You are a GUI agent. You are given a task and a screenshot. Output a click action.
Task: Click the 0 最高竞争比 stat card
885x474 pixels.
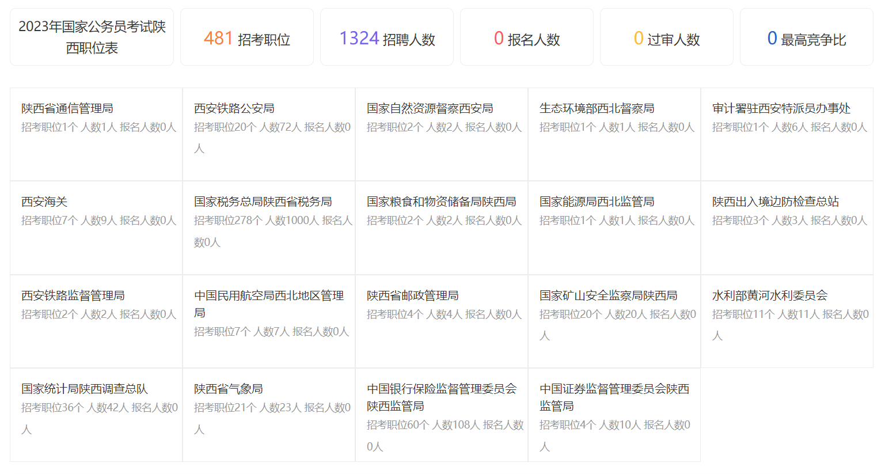(x=807, y=37)
